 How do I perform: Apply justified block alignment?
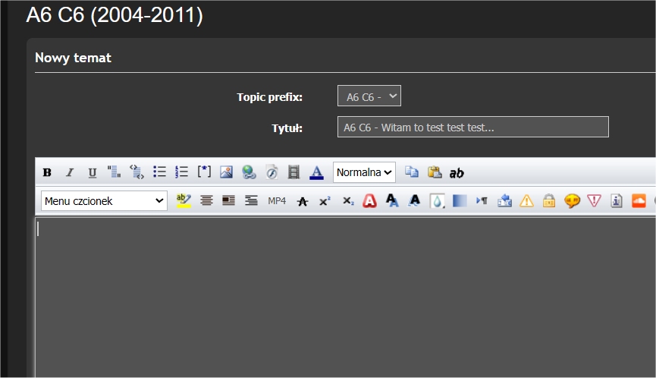[228, 201]
